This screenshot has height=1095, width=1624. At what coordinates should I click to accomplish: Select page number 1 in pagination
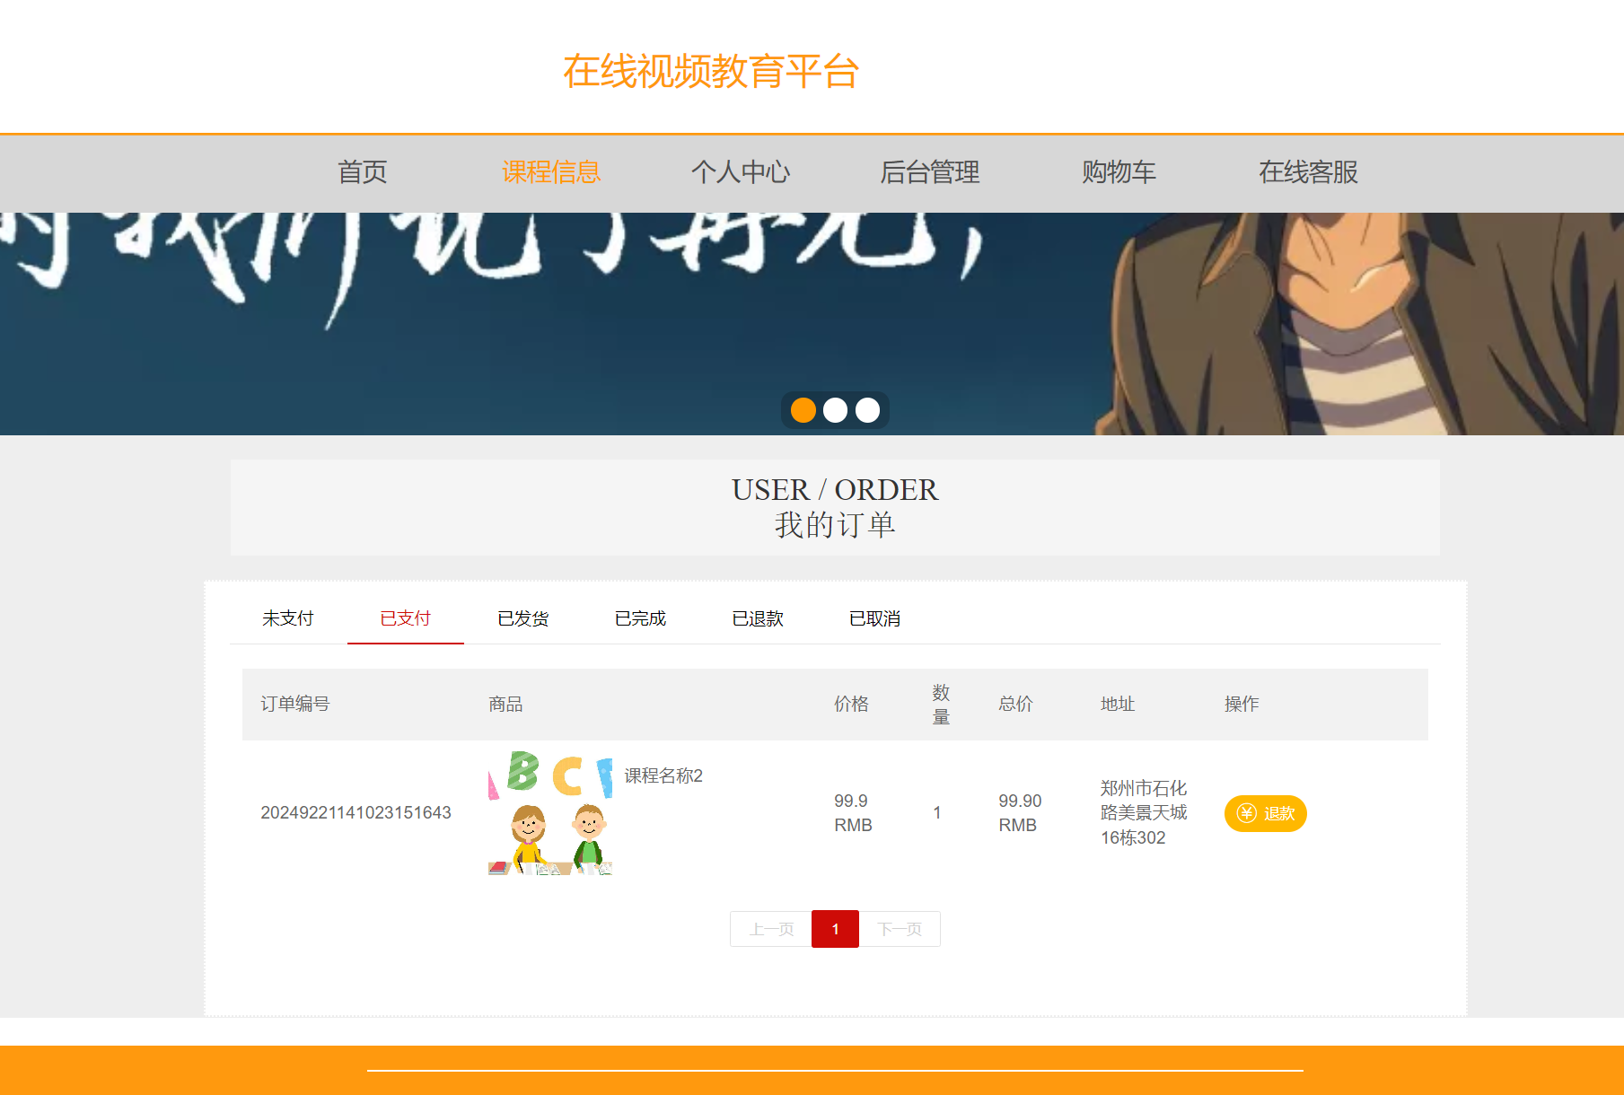click(835, 929)
